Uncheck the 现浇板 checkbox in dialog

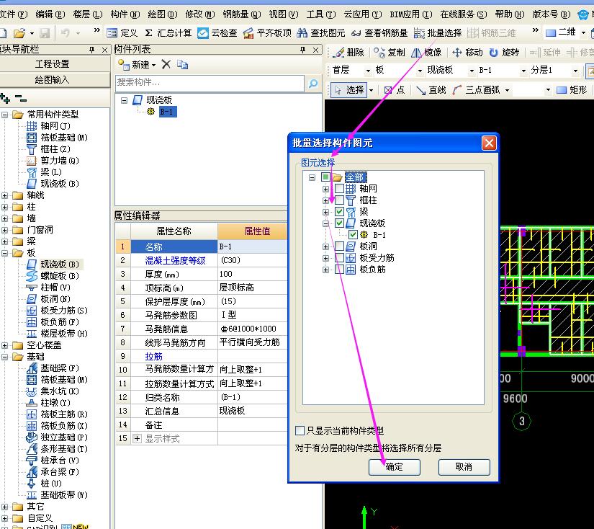[339, 223]
